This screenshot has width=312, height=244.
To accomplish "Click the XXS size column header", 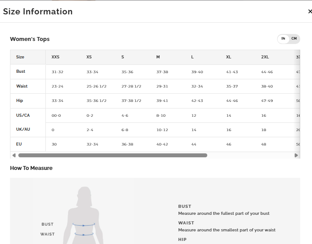I will [55, 57].
